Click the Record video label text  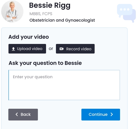(79, 49)
